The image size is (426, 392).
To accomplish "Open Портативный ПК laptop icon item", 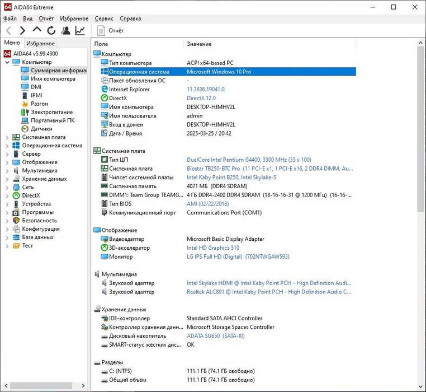I will tap(25, 120).
